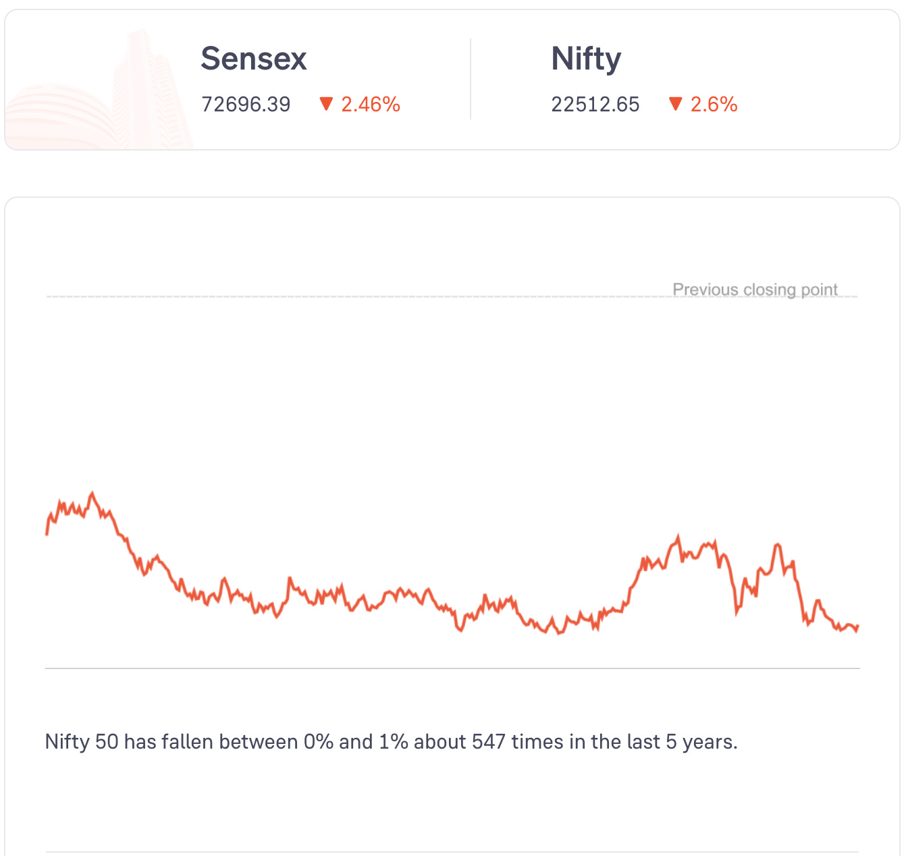Click the faded stock exchange building illustration

101,95
